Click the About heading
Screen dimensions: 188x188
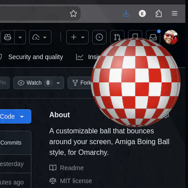(x=60, y=115)
